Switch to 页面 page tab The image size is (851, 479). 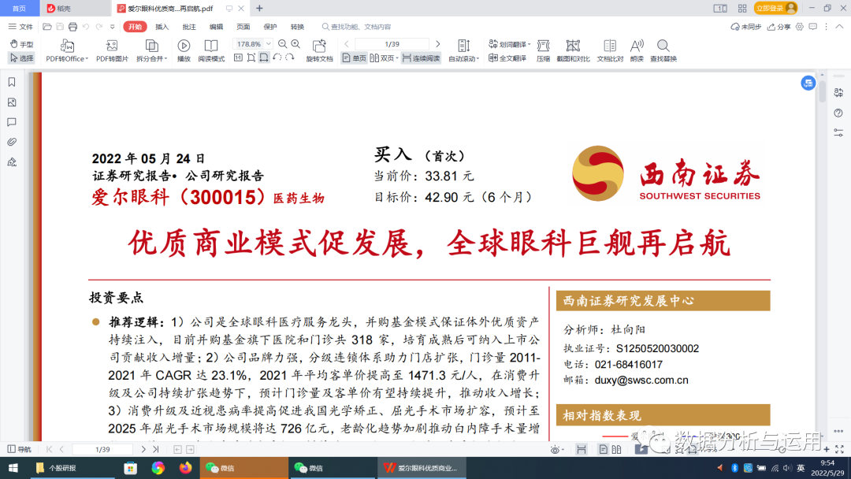(x=243, y=27)
